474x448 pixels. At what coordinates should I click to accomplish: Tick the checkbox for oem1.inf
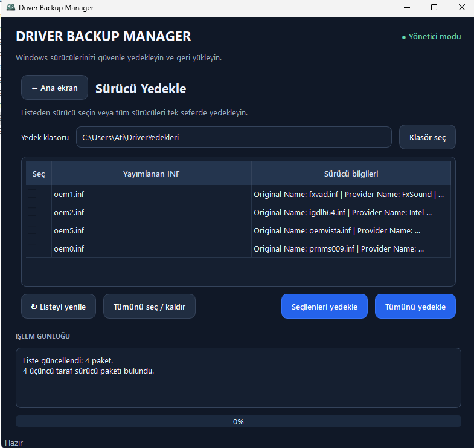coord(32,193)
